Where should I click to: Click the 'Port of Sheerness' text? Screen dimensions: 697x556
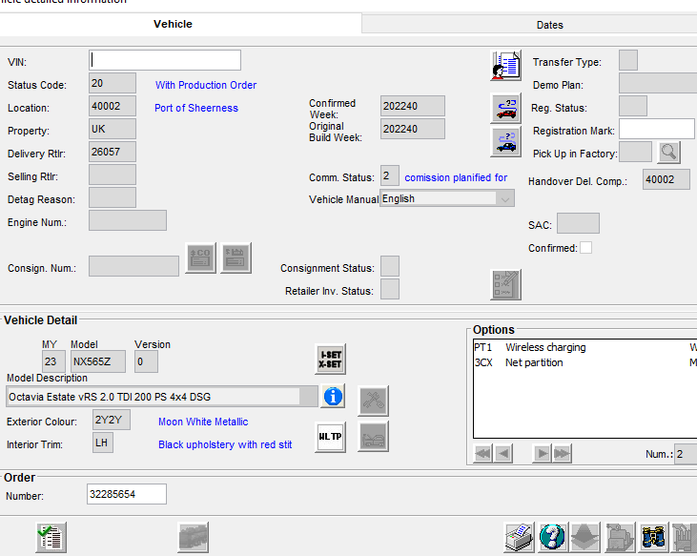tap(196, 108)
